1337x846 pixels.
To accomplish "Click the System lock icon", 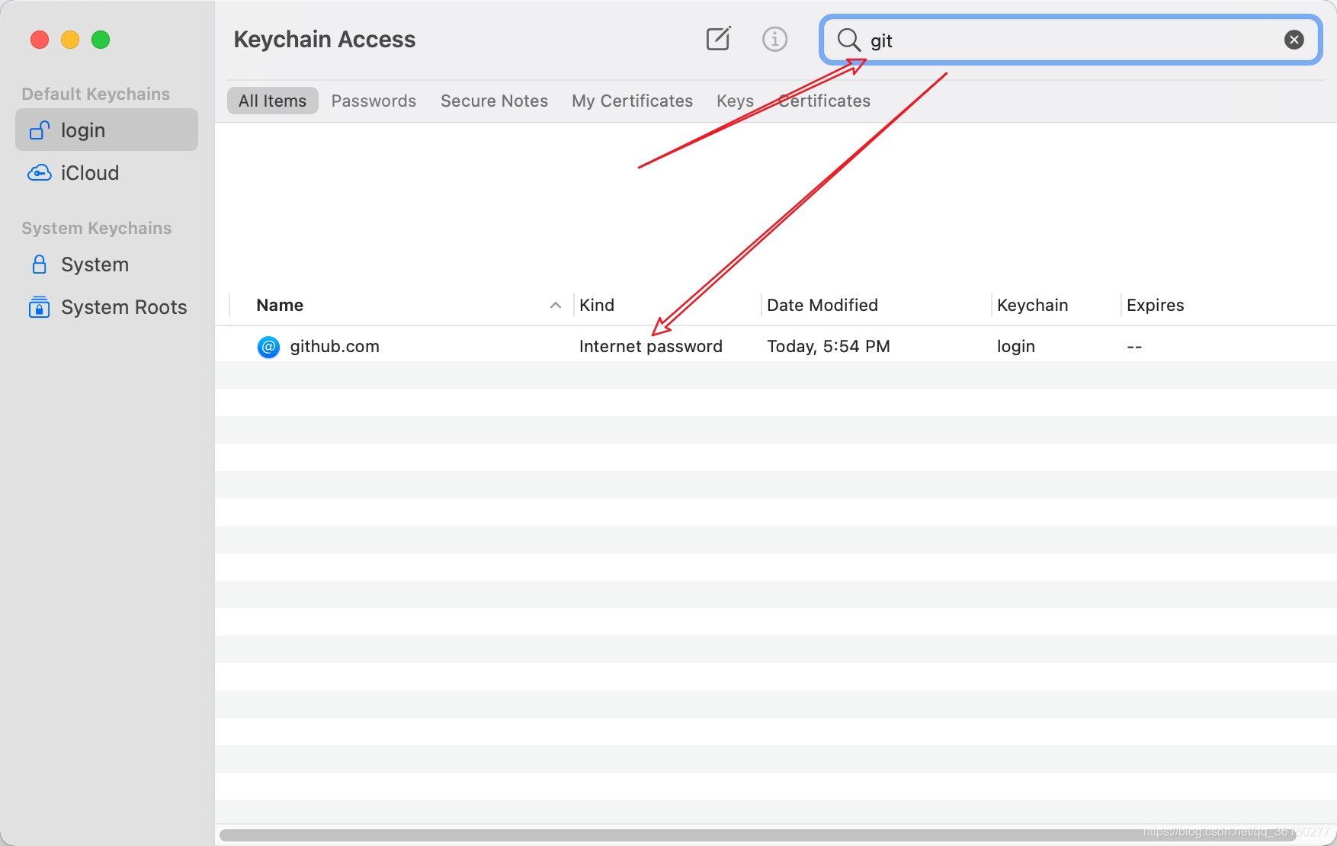I will (40, 264).
